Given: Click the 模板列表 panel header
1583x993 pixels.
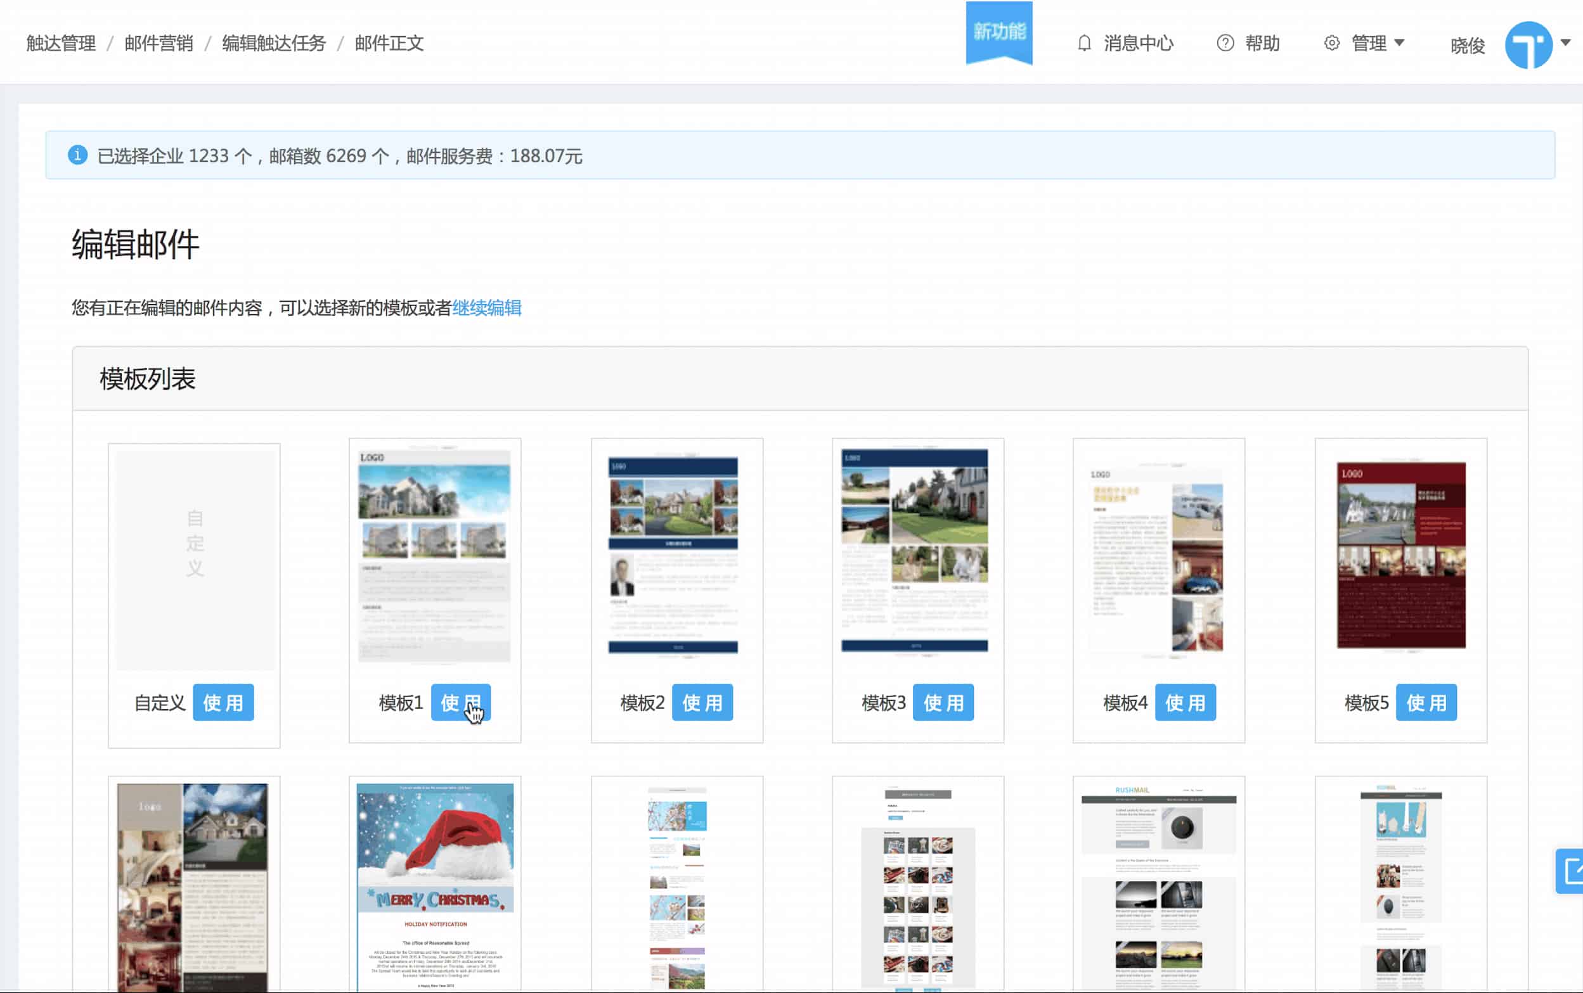Looking at the screenshot, I should 800,379.
